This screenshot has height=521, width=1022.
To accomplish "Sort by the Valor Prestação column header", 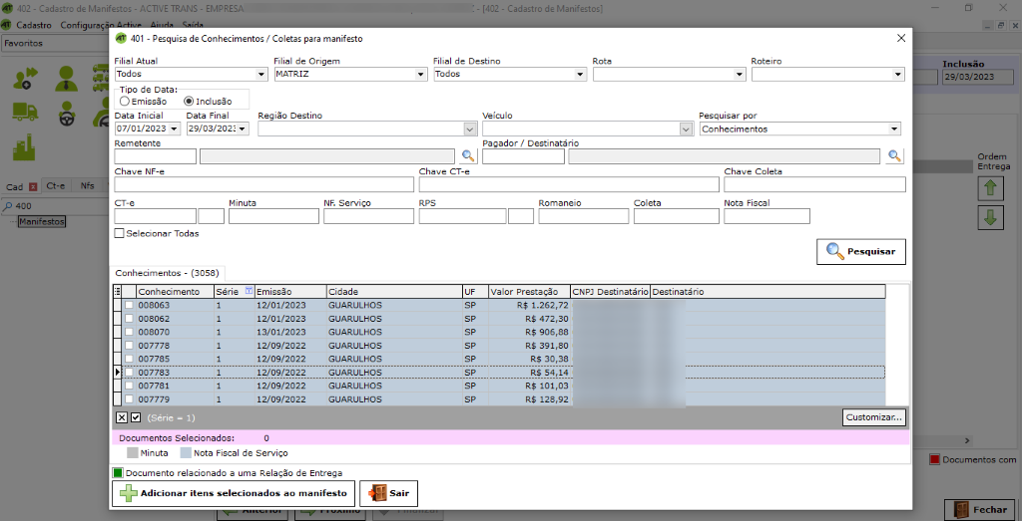I will (x=529, y=292).
